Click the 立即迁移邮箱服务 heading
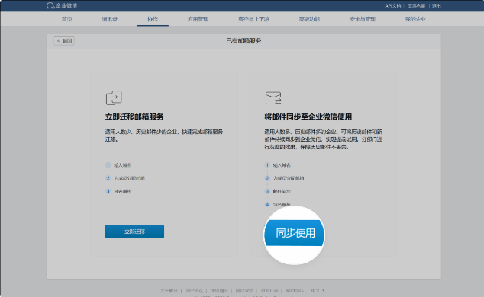Screen dimensions: 484x297 point(134,117)
